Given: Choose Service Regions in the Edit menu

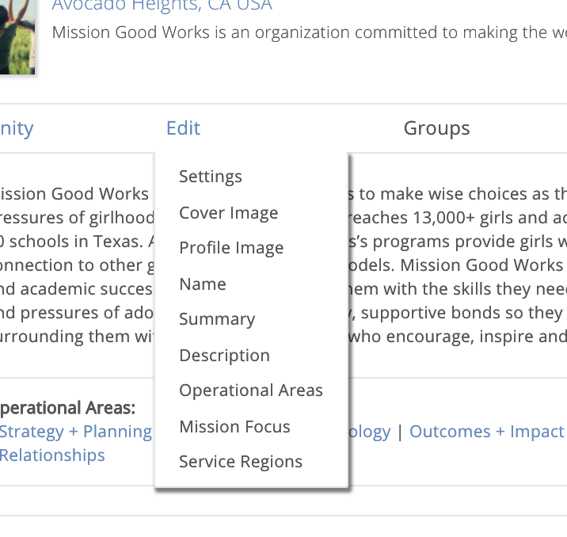Looking at the screenshot, I should tap(241, 462).
